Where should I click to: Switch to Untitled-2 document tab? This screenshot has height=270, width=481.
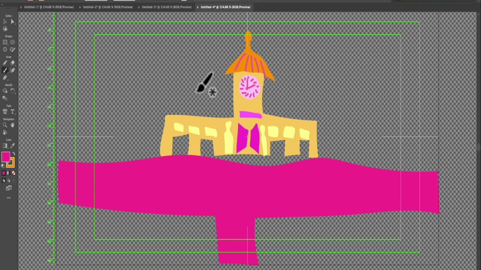[108, 7]
